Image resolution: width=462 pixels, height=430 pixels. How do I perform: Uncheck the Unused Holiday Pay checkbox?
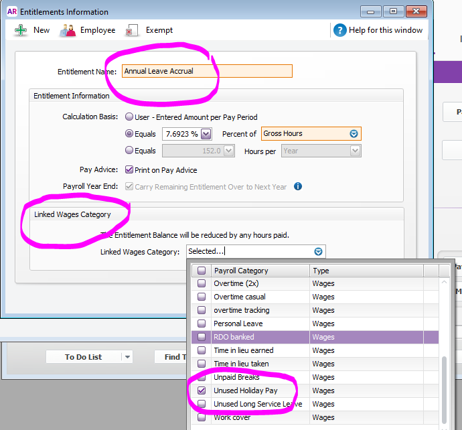202,390
